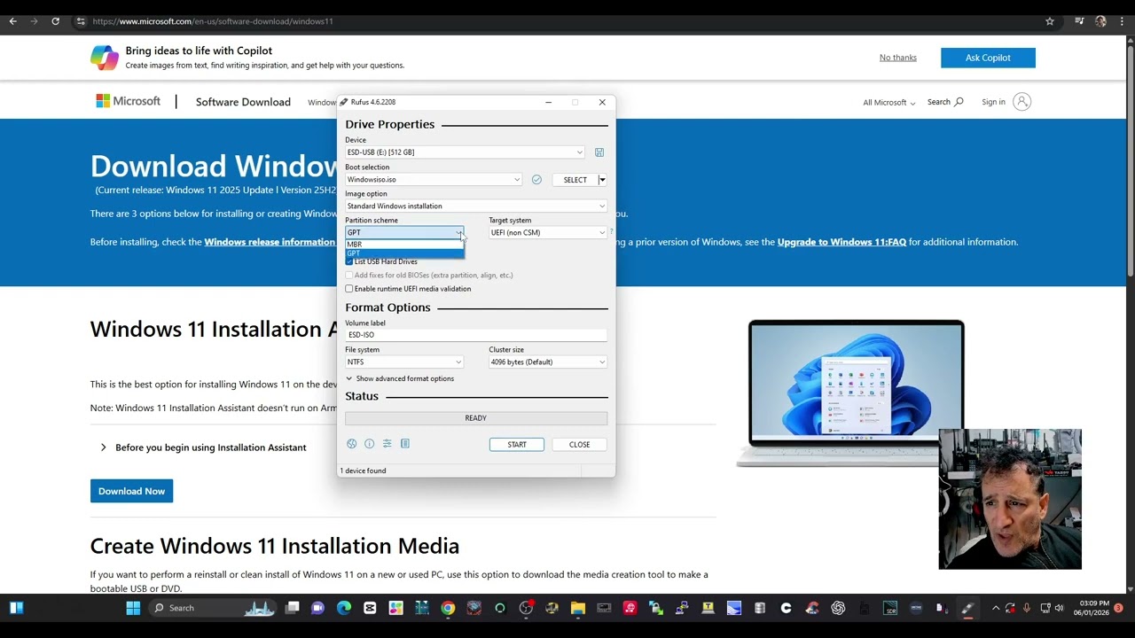Expand Before you begin using Installation Assistant
This screenshot has width=1135, height=638.
205,447
